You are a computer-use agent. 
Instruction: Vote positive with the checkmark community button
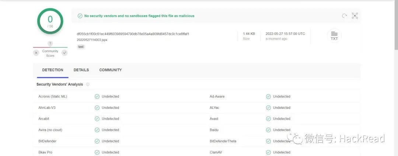[x=64, y=53]
